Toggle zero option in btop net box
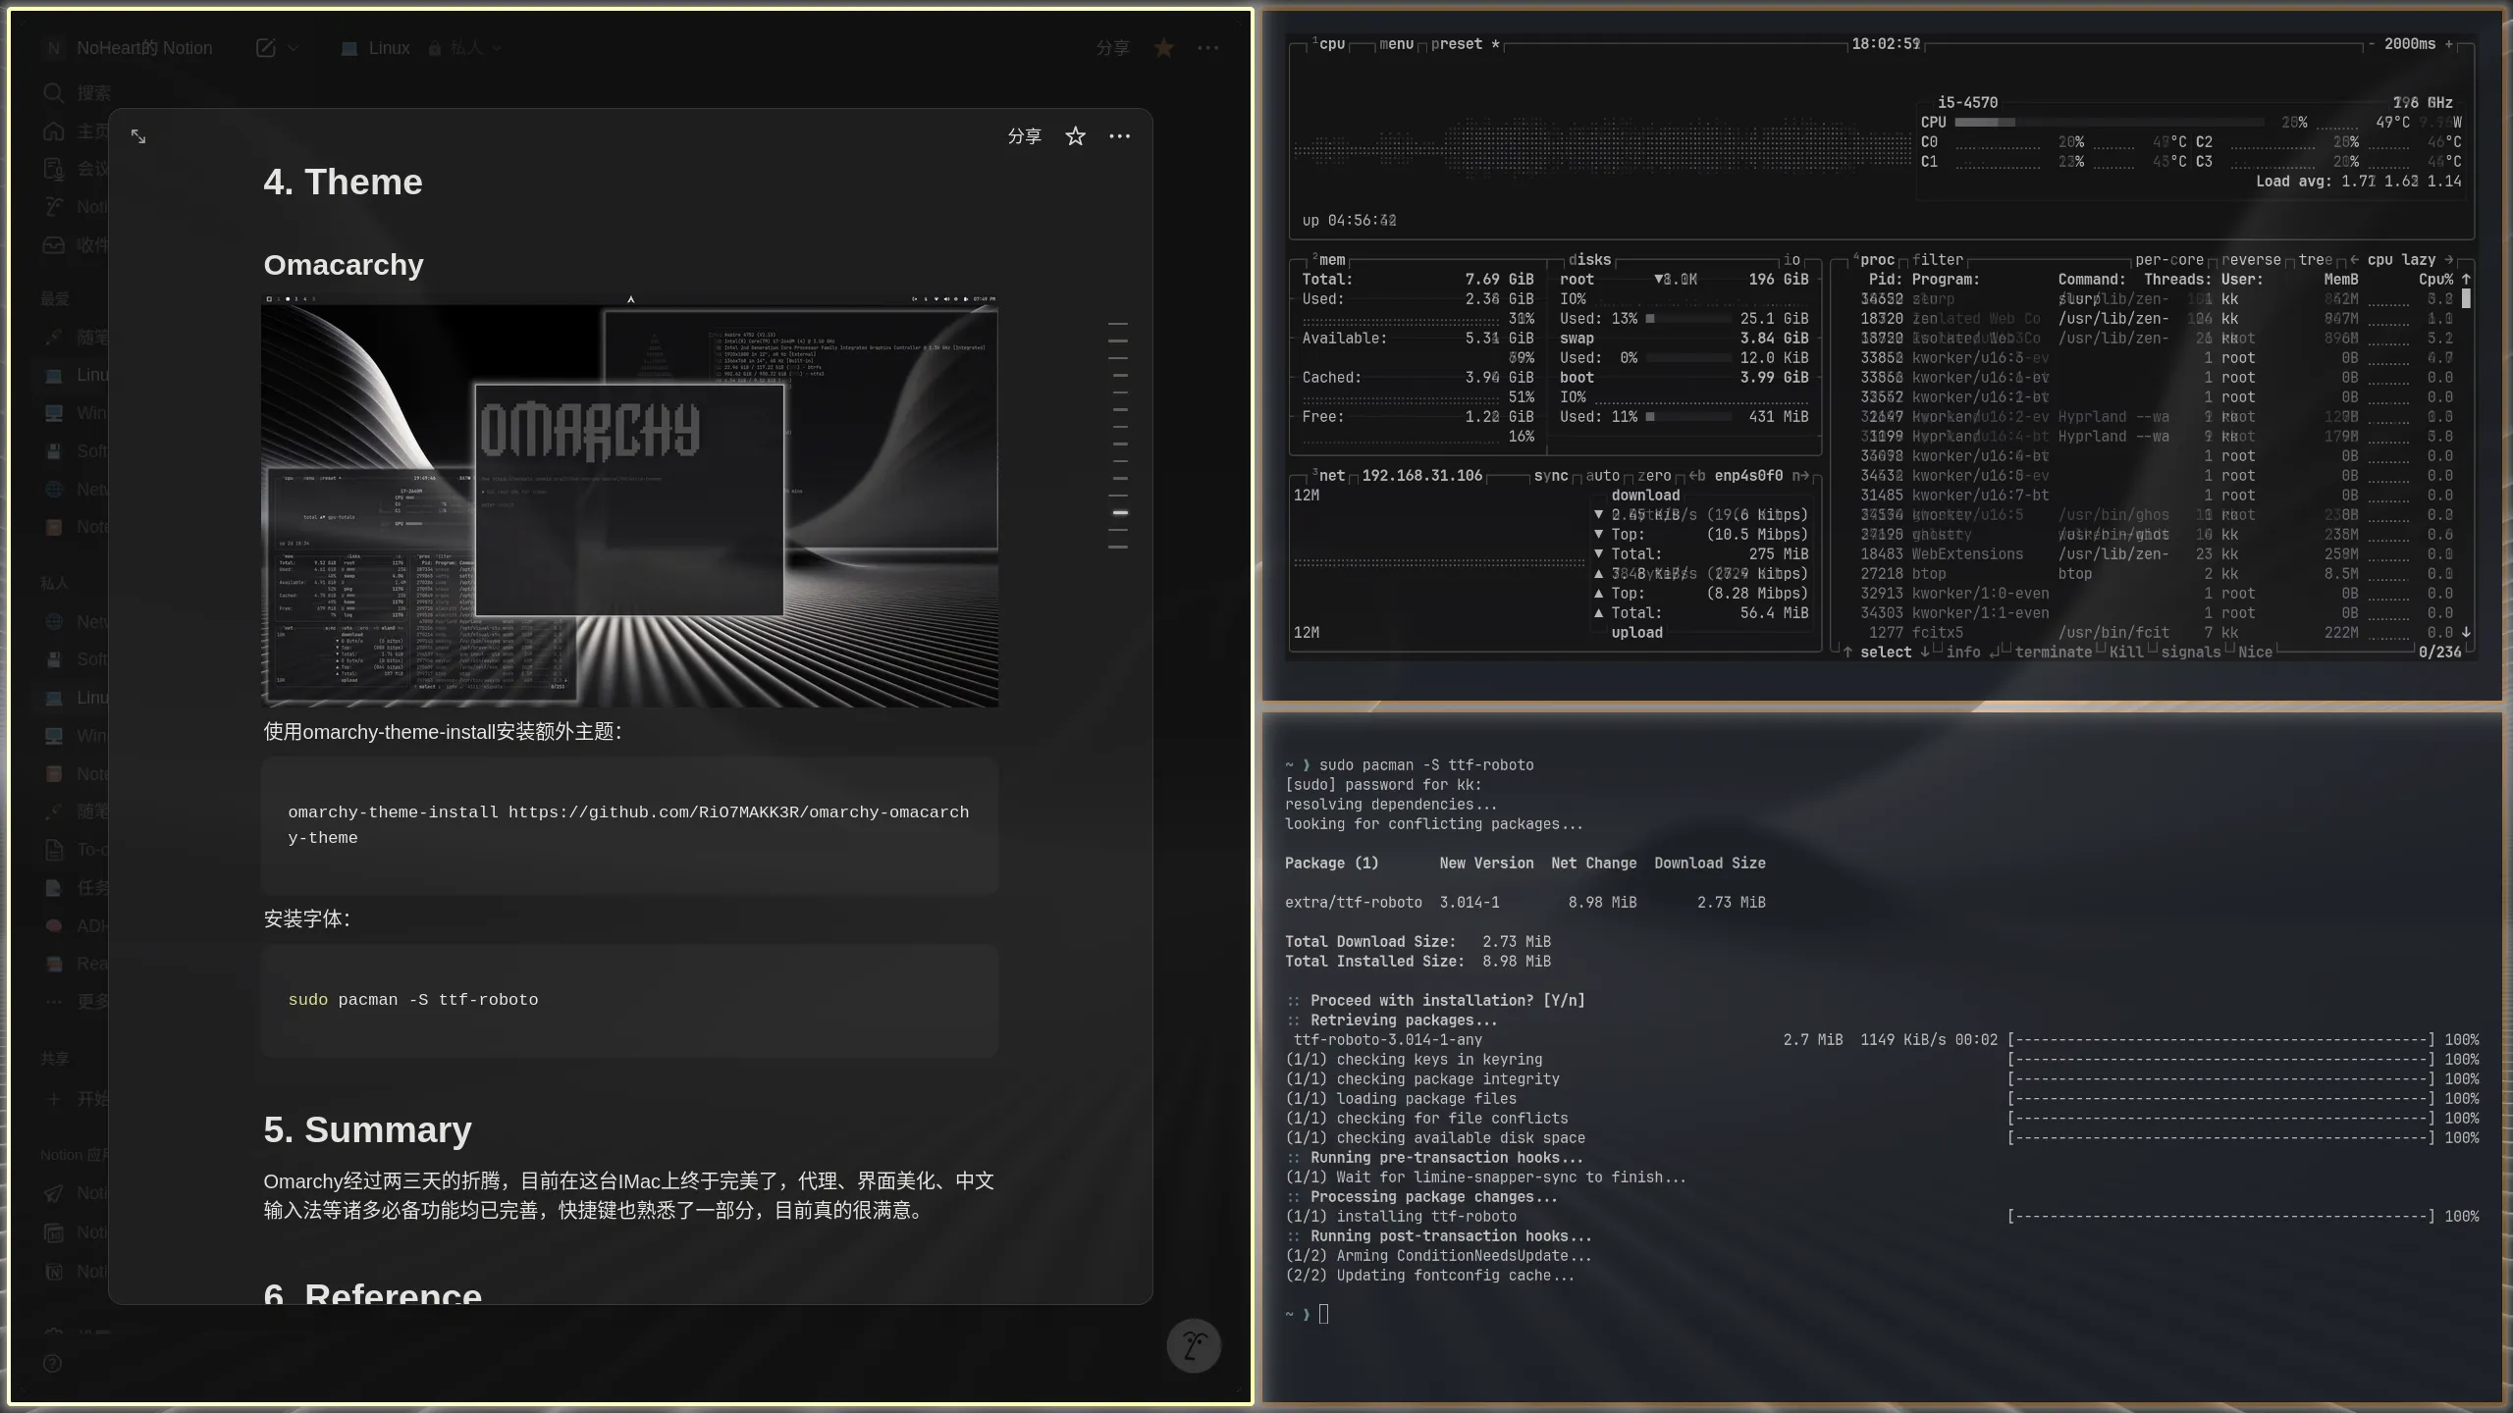This screenshot has height=1413, width=2513. (1654, 476)
